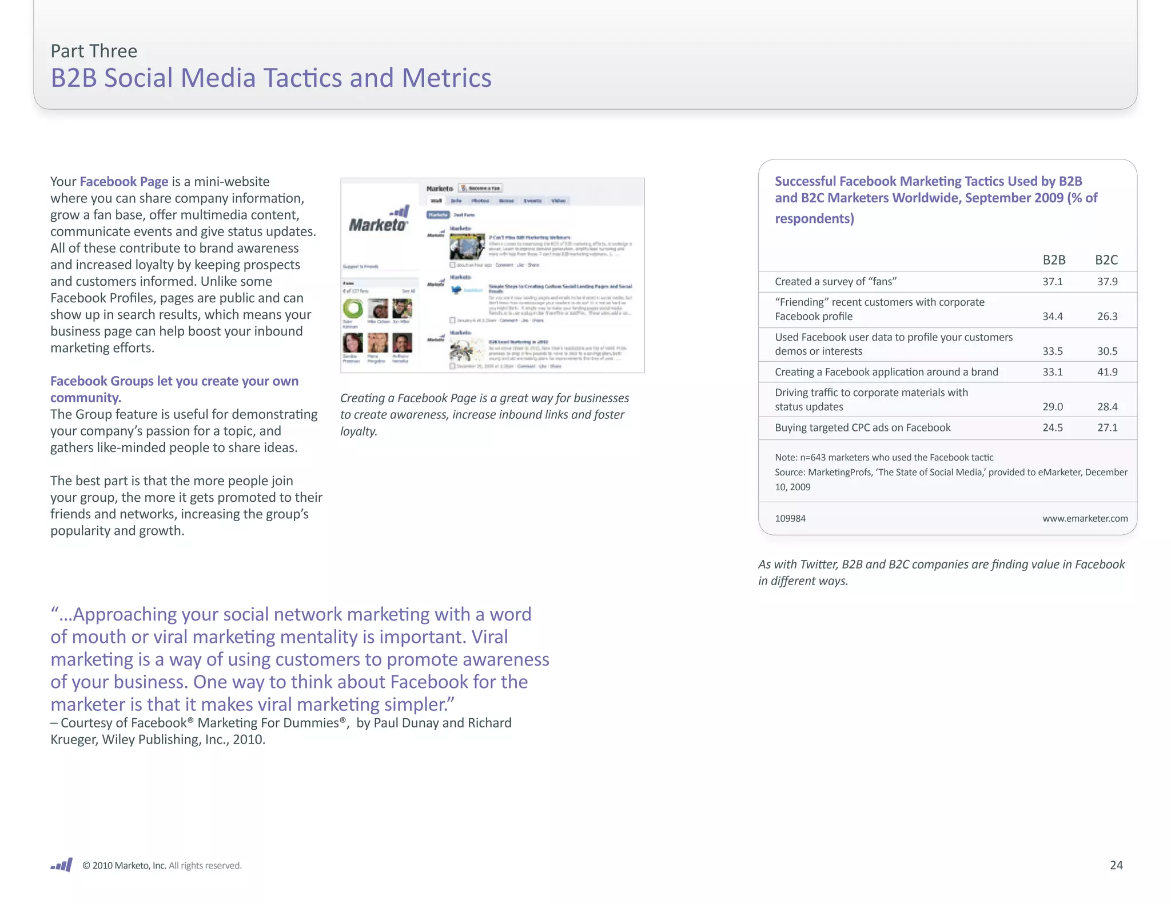Select the Video tab

558,201
